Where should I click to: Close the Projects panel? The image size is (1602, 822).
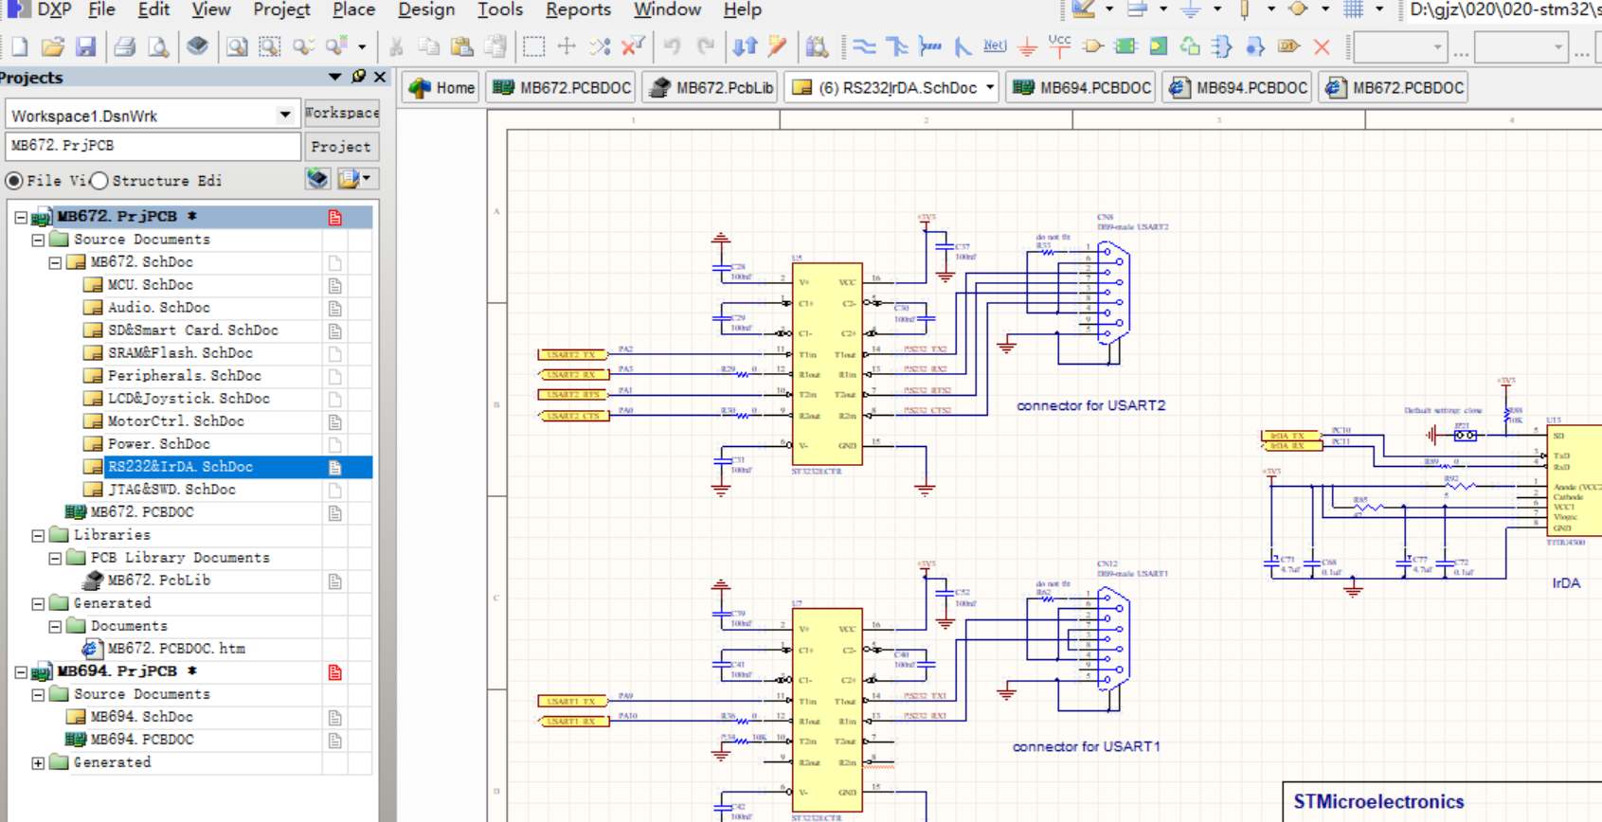[x=380, y=77]
